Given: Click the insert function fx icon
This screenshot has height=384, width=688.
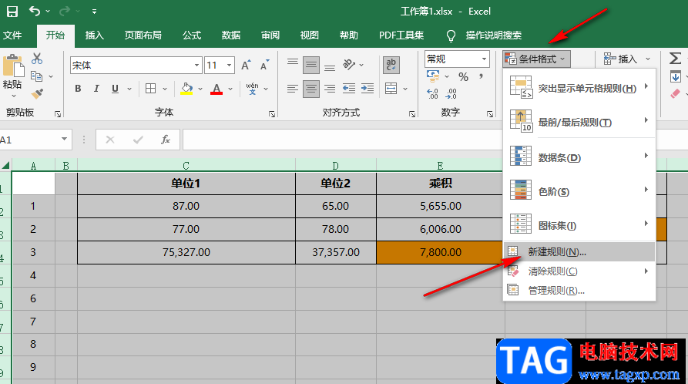Looking at the screenshot, I should click(166, 140).
